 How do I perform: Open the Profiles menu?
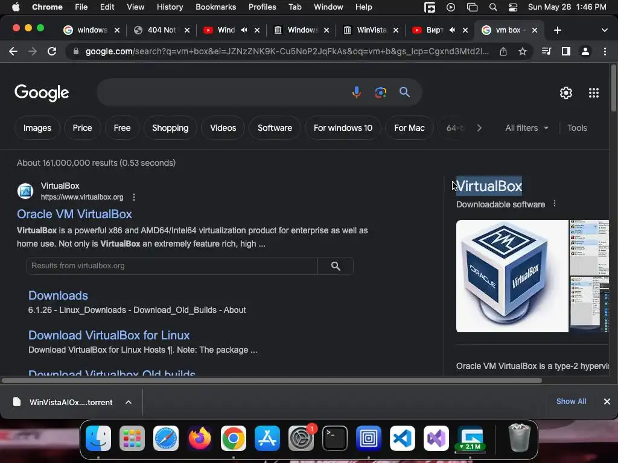pyautogui.click(x=262, y=7)
